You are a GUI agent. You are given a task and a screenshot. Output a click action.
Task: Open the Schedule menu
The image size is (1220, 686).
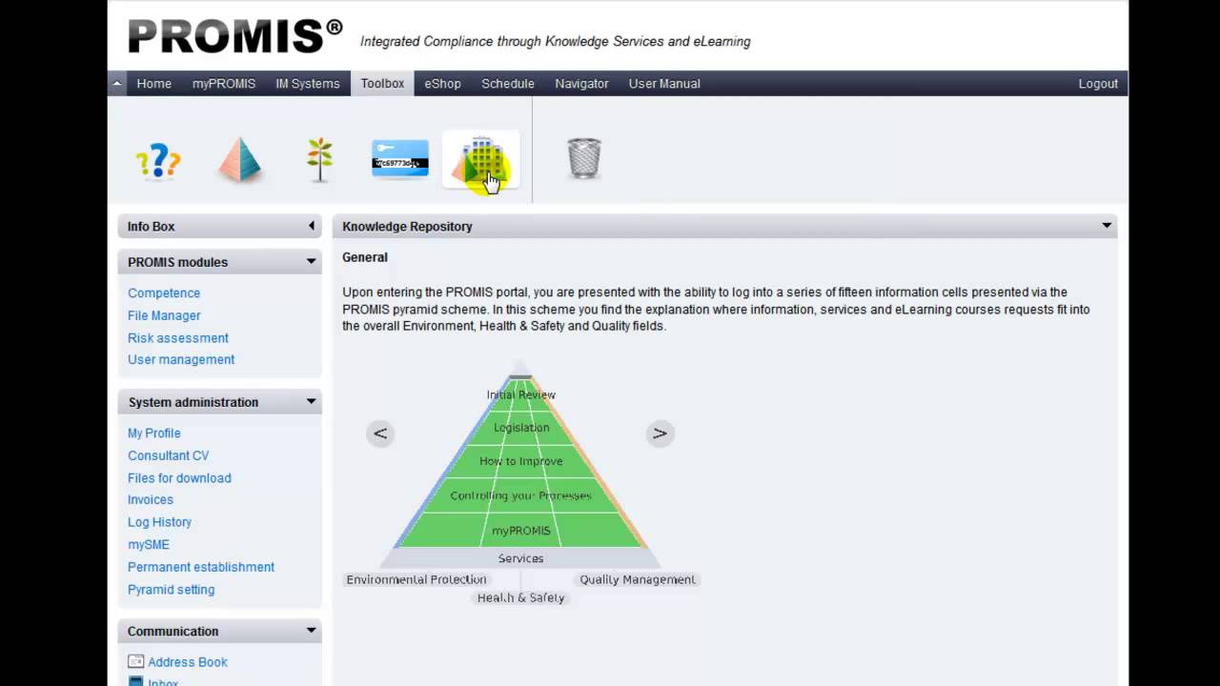click(508, 84)
